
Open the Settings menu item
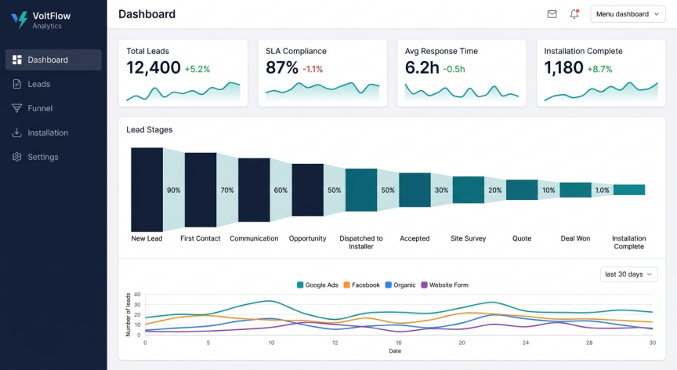[x=53, y=157]
